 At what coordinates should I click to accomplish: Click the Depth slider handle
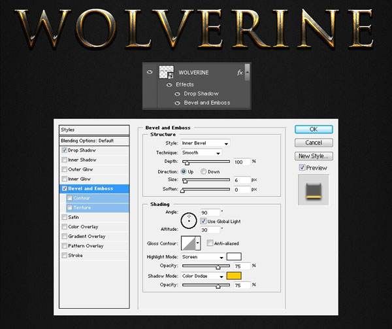[x=187, y=163]
